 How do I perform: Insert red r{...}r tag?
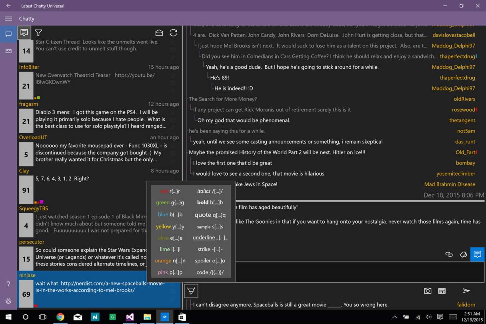click(x=170, y=191)
